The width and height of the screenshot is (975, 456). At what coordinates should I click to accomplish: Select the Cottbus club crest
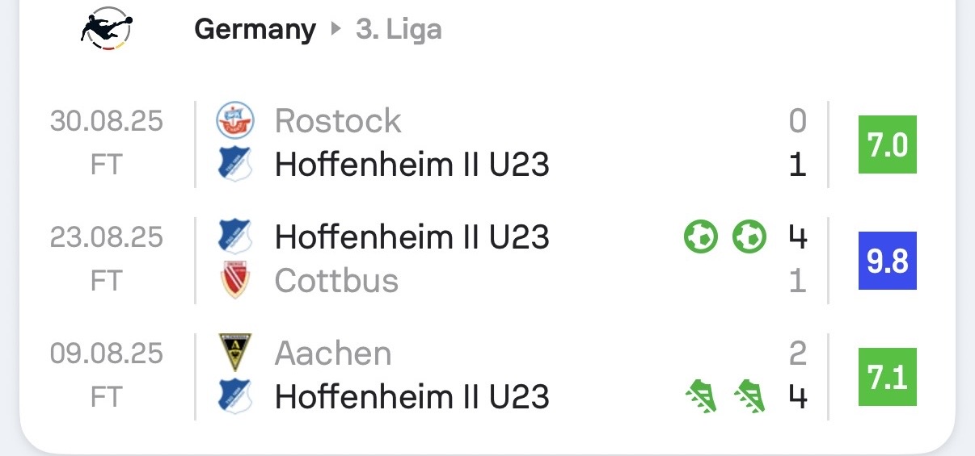click(x=235, y=281)
